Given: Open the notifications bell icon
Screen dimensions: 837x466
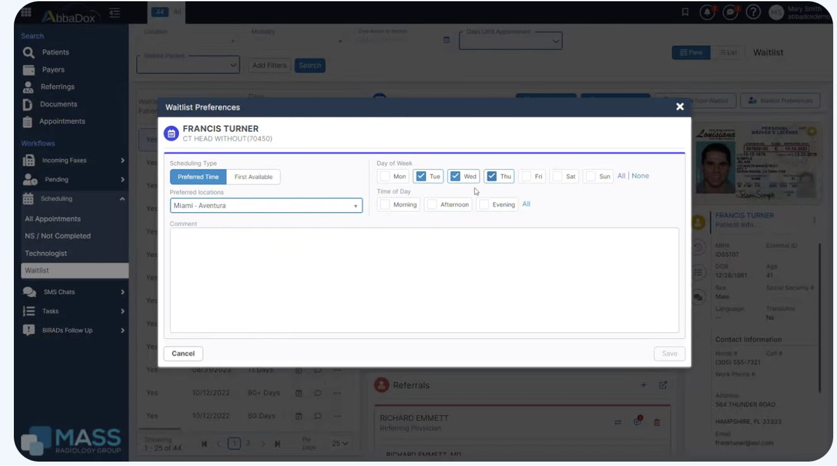Looking at the screenshot, I should pyautogui.click(x=707, y=13).
